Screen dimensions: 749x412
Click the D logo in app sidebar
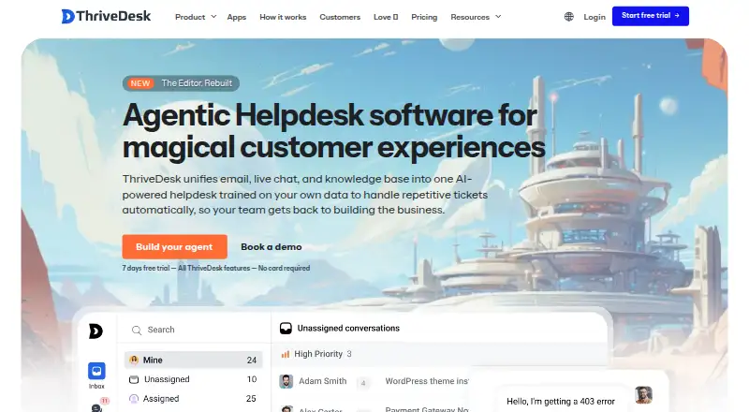point(95,331)
